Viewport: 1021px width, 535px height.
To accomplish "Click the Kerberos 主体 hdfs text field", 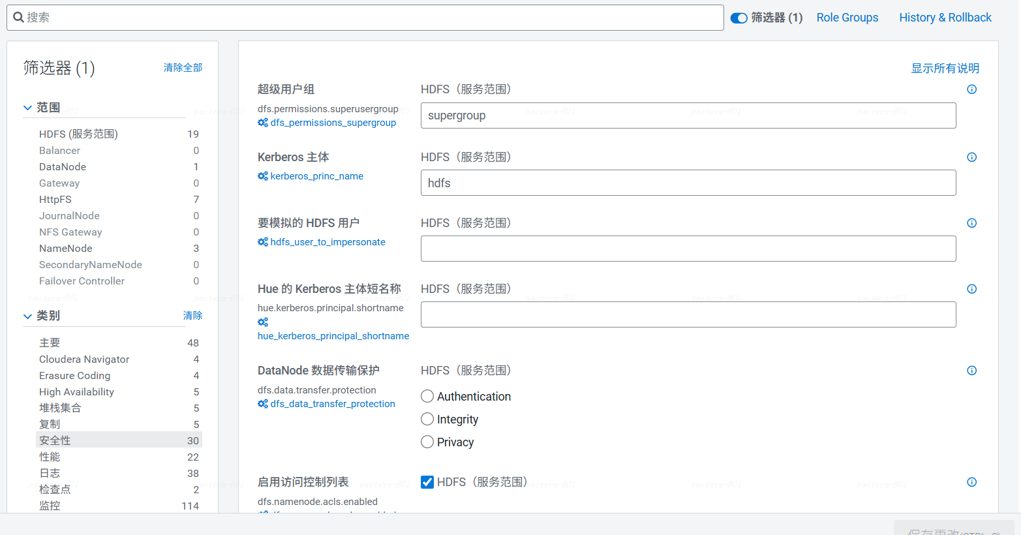I will 688,183.
